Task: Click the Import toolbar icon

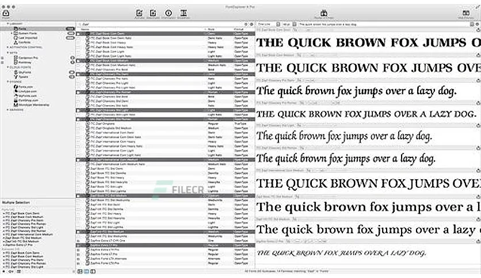Action: (6, 13)
